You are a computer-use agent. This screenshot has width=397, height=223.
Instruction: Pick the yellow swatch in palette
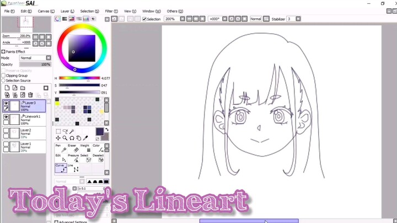pyautogui.click(x=57, y=104)
